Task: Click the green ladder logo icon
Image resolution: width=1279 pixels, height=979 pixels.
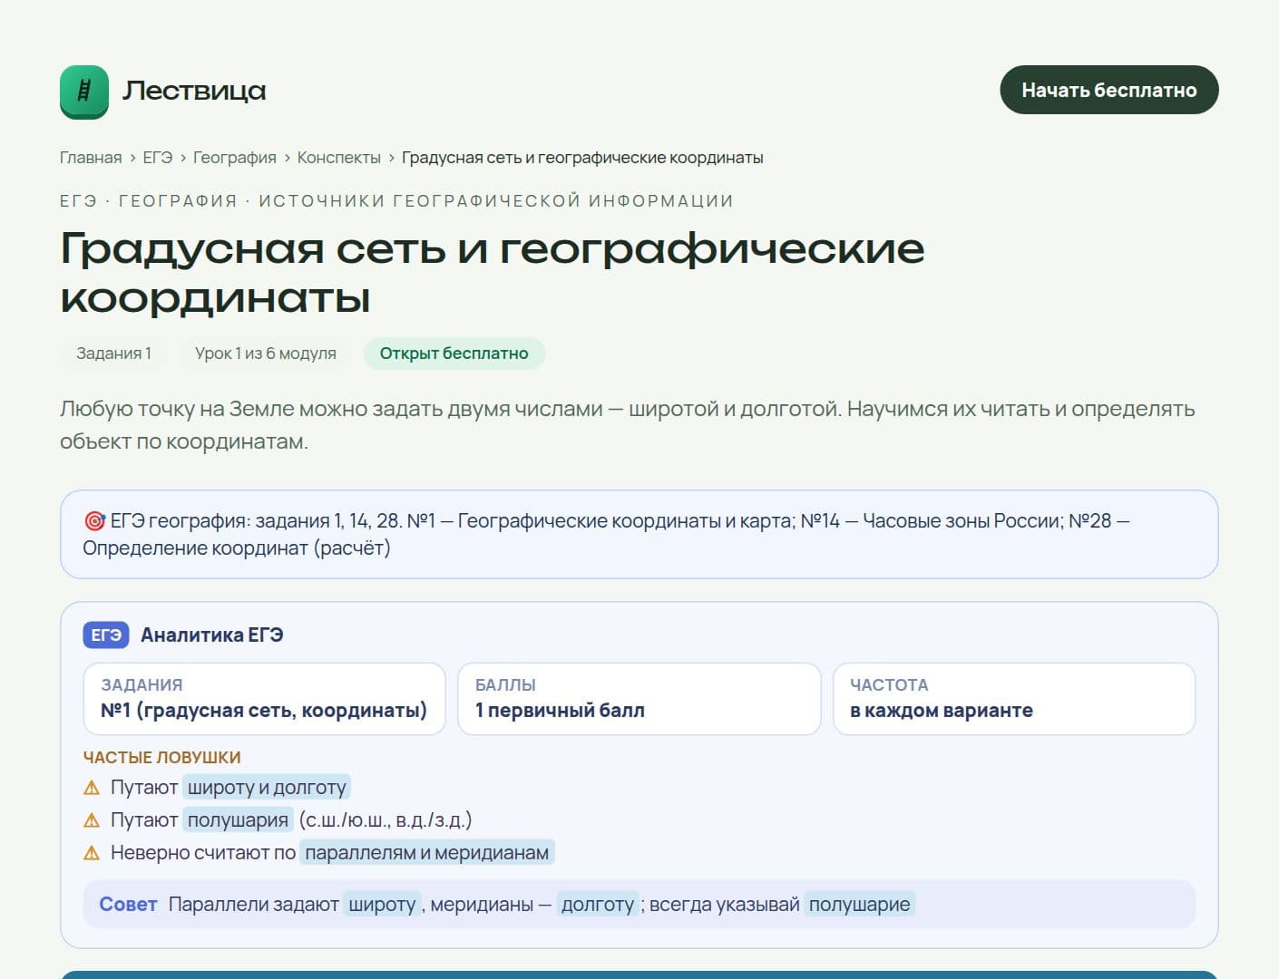Action: [x=84, y=92]
